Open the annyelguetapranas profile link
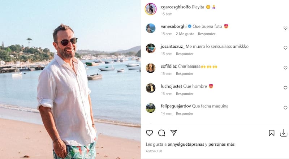Image resolution: width=289 pixels, height=159 pixels. pos(184,144)
